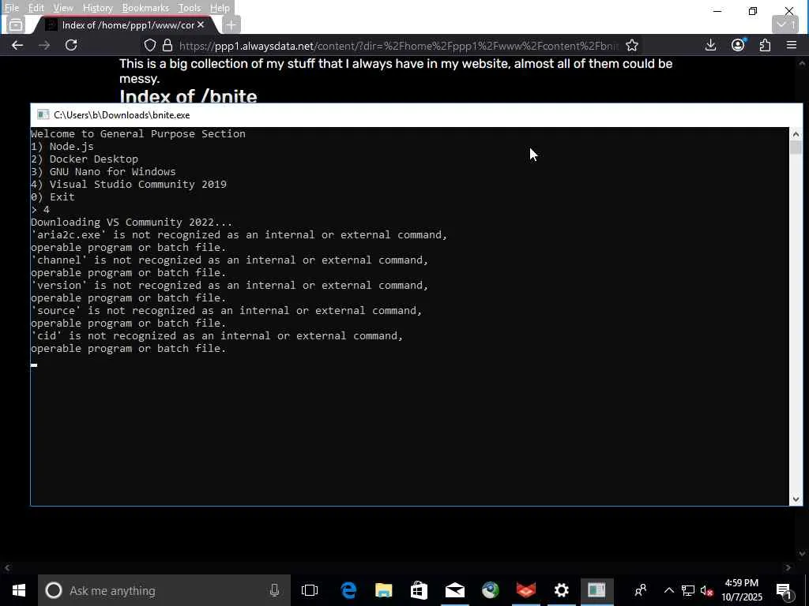The width and height of the screenshot is (809, 606).
Task: Open the Firefox File menu
Action: coord(11,8)
